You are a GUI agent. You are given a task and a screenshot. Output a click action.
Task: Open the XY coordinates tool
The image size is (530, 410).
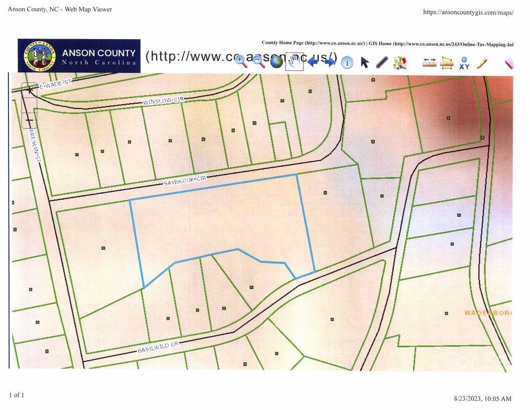coord(464,63)
